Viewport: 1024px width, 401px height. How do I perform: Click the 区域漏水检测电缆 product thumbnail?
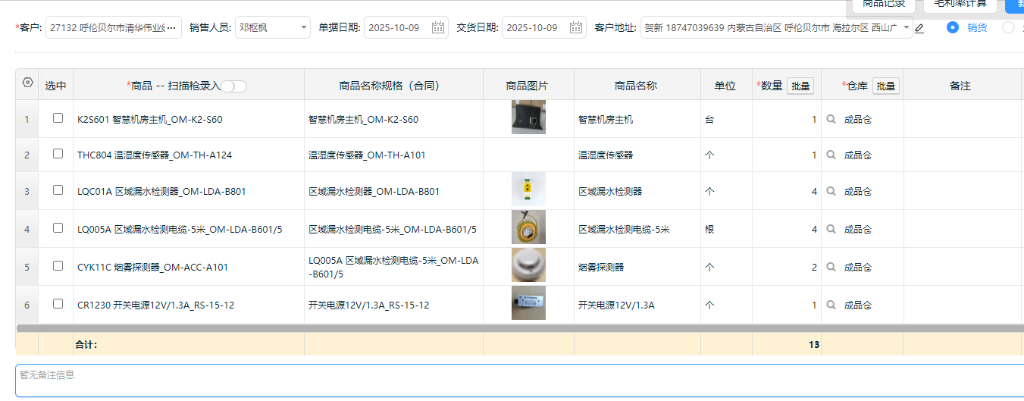point(528,228)
